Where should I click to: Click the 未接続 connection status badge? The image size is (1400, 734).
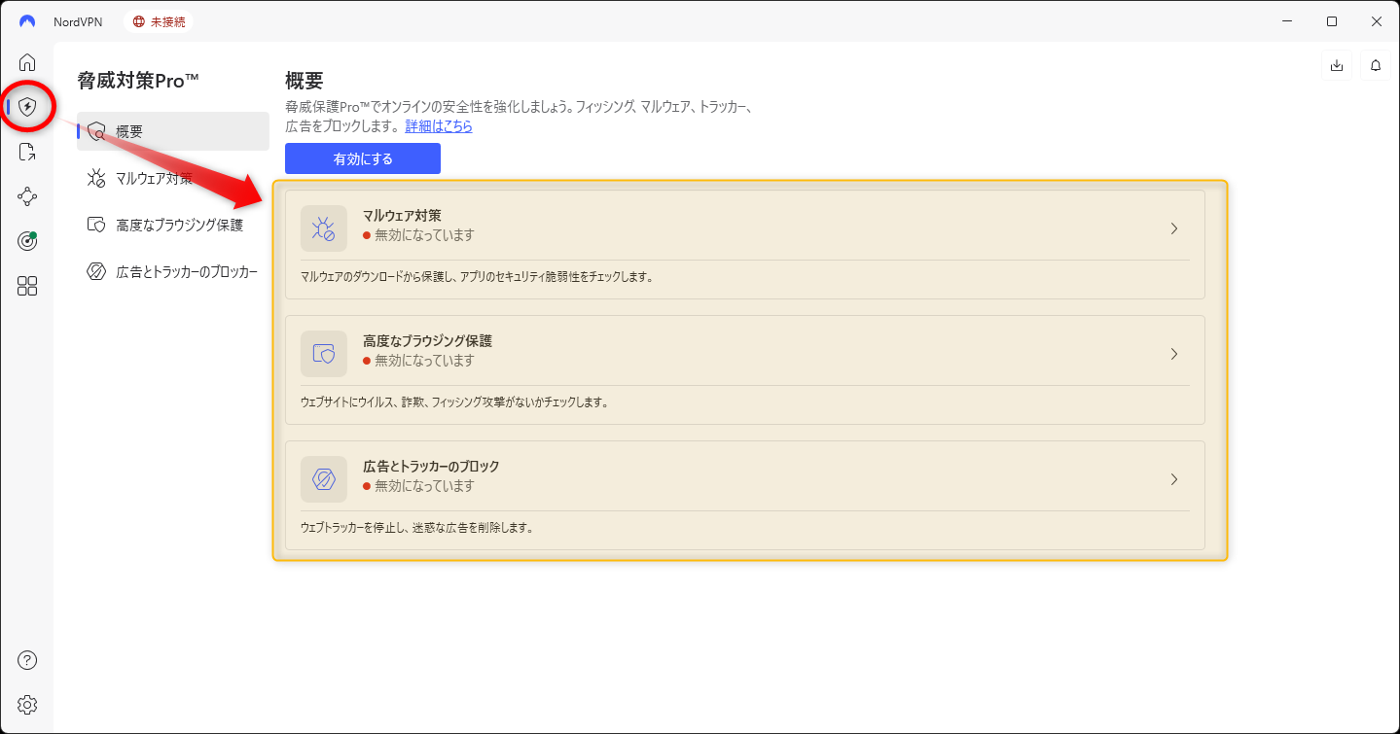[159, 21]
